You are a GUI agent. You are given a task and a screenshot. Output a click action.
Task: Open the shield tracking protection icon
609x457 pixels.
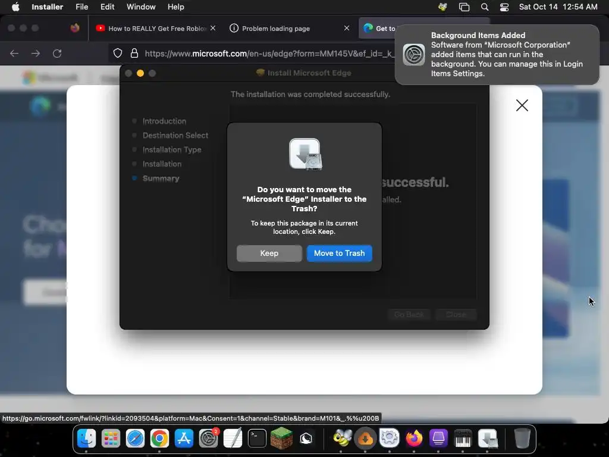pyautogui.click(x=118, y=53)
